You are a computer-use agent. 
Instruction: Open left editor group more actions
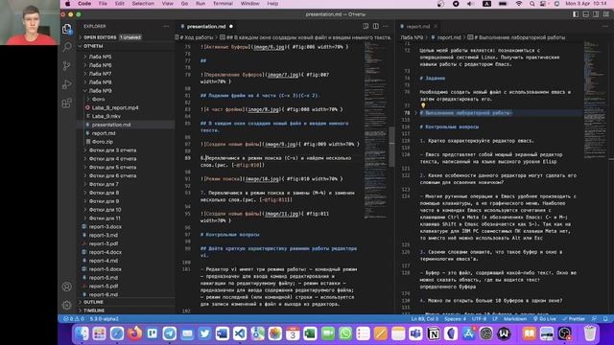pyautogui.click(x=386, y=26)
